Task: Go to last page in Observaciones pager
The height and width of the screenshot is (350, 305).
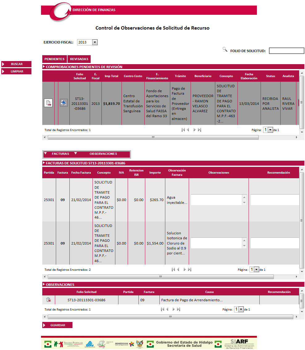Action: (x=179, y=309)
